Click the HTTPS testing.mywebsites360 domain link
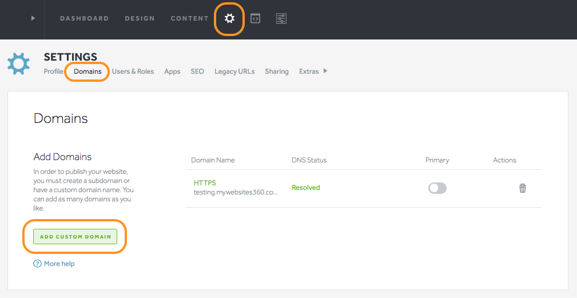The image size is (577, 298). (236, 187)
